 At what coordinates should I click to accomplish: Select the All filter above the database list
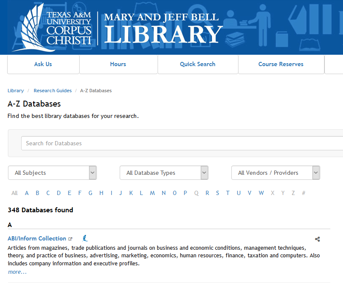click(x=14, y=193)
